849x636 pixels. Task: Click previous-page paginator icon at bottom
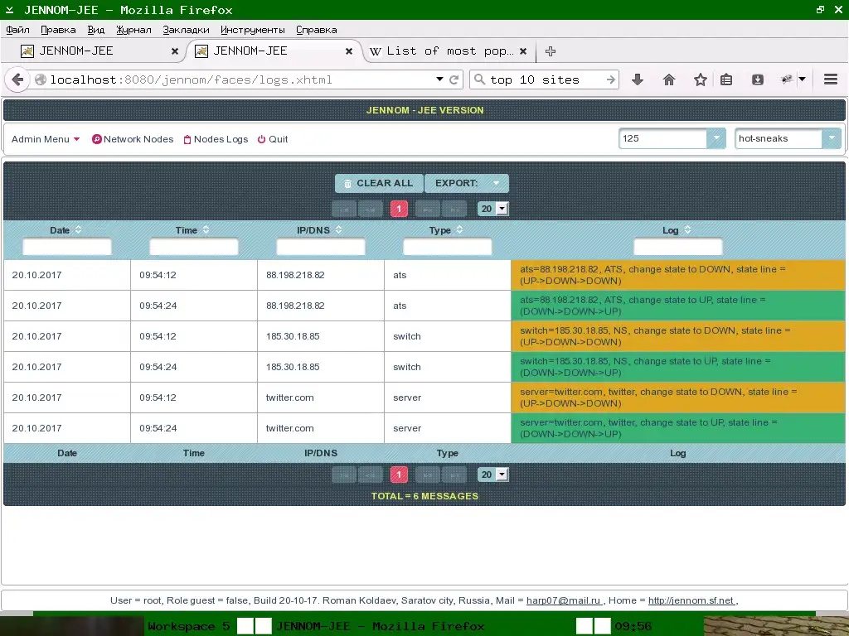click(x=371, y=475)
